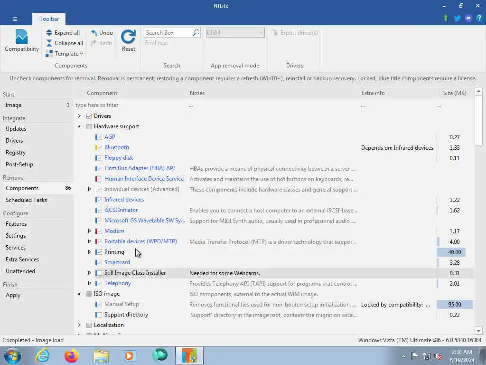
Task: Click the Expand all icon
Action: (x=49, y=33)
